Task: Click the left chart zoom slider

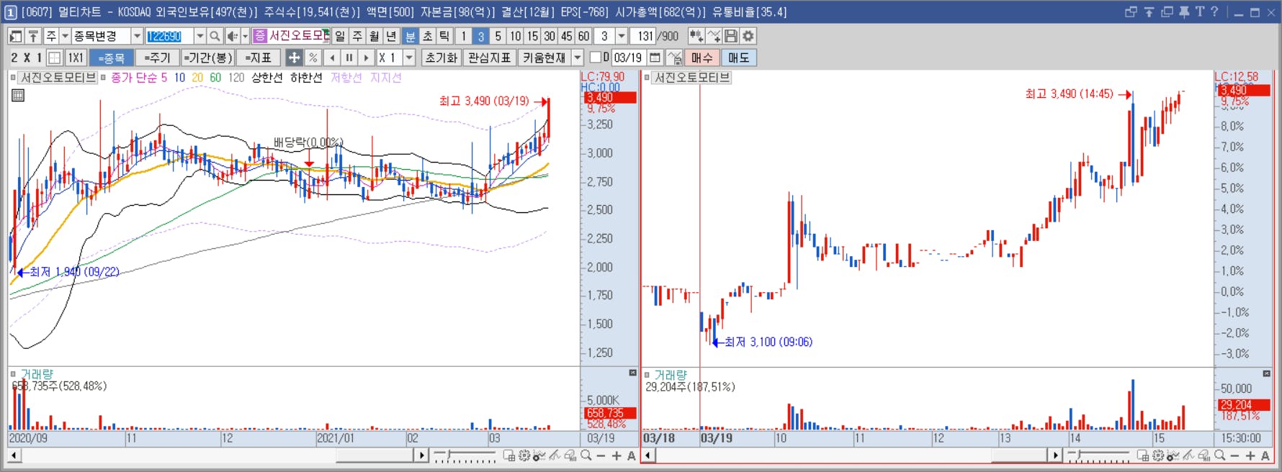Action: [x=450, y=455]
